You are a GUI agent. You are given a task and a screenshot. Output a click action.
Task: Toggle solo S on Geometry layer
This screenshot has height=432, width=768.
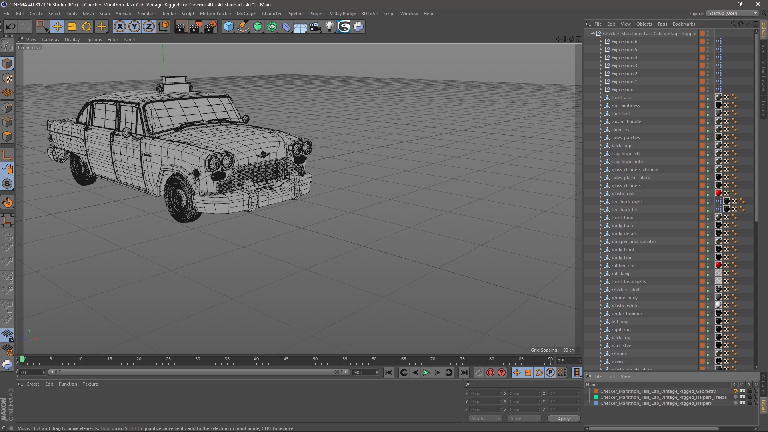(736, 391)
